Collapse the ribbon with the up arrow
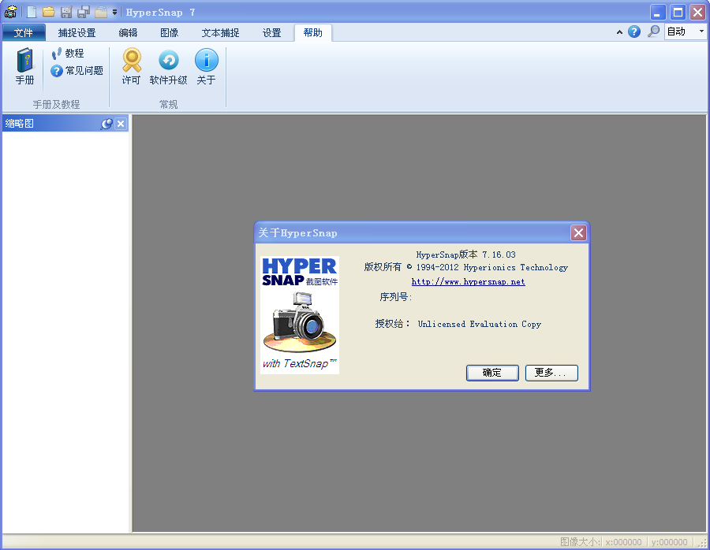This screenshot has width=710, height=550. 619,32
